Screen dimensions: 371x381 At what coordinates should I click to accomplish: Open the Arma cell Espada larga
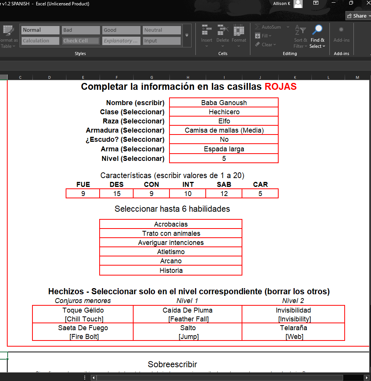tap(224, 149)
